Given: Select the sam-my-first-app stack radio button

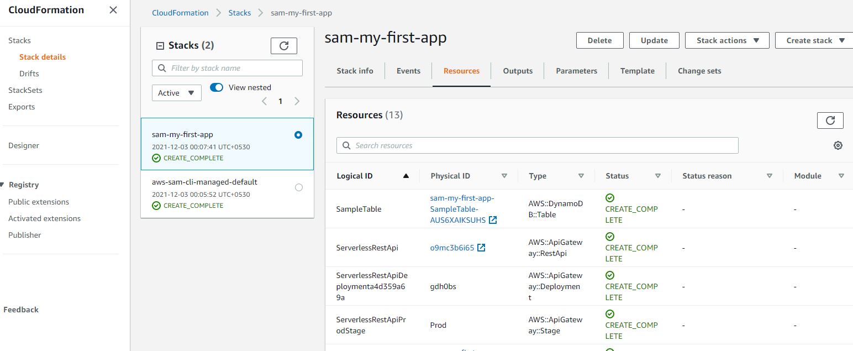Looking at the screenshot, I should tap(298, 135).
